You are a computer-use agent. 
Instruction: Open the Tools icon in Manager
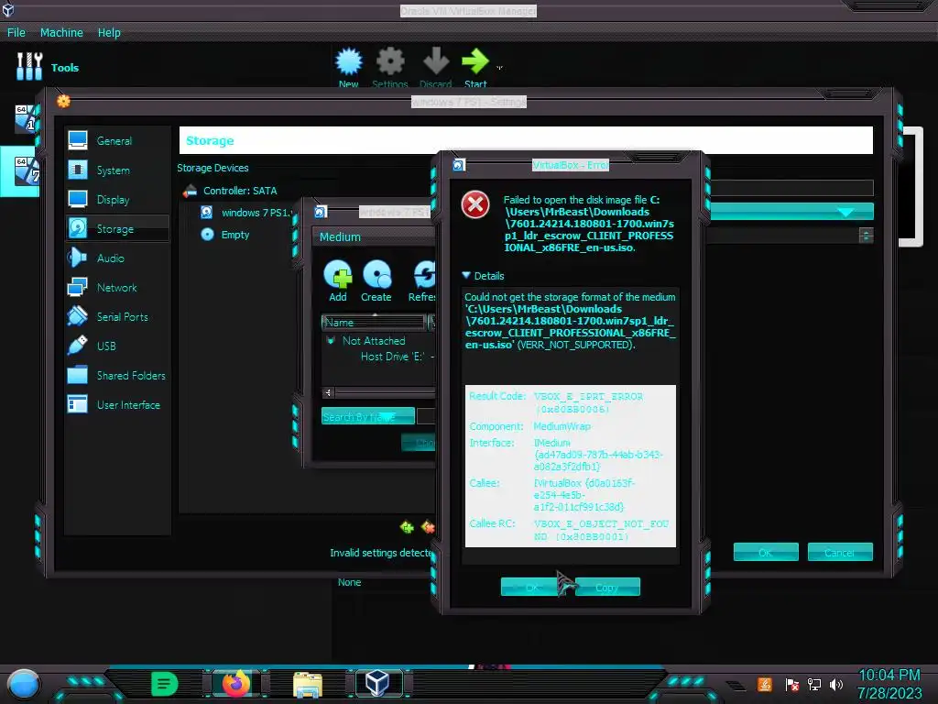(x=29, y=66)
